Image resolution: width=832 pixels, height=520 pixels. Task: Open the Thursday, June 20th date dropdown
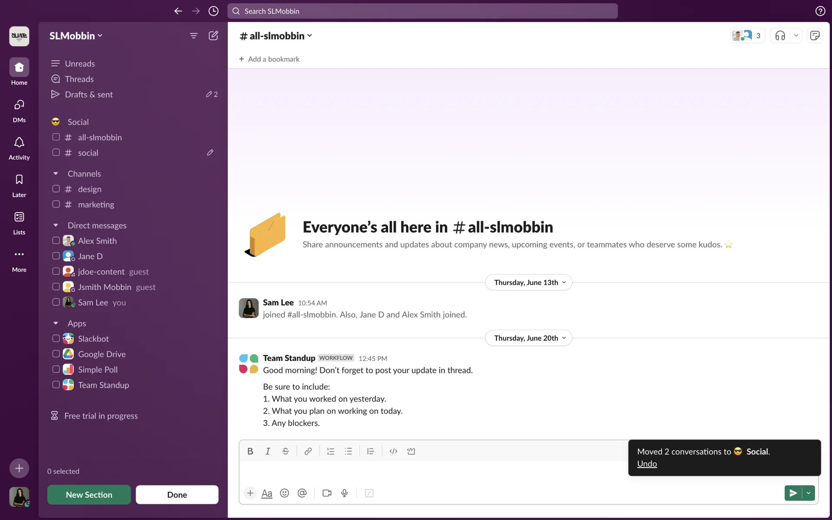tap(529, 338)
